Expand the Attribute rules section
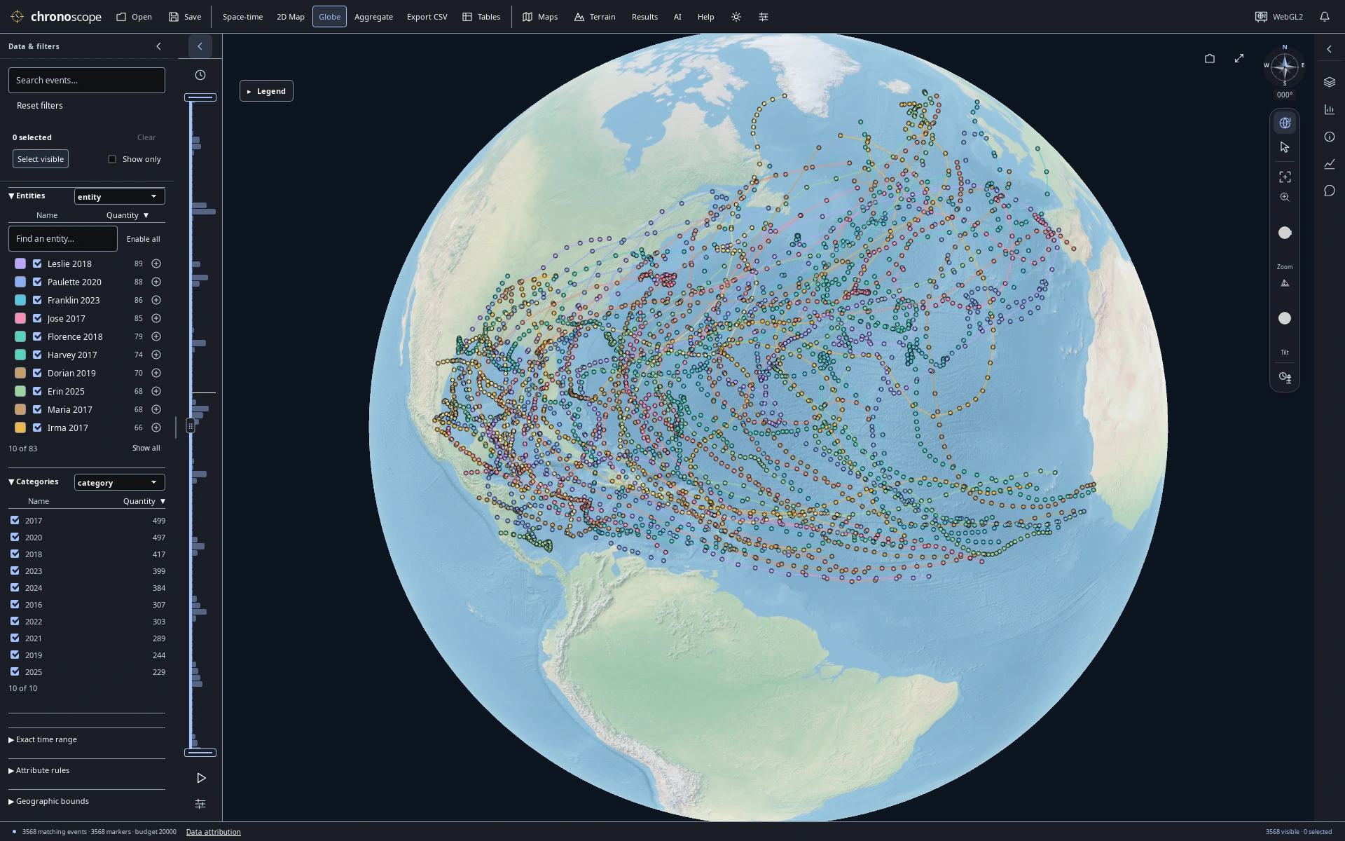The image size is (1345, 841). (39, 770)
